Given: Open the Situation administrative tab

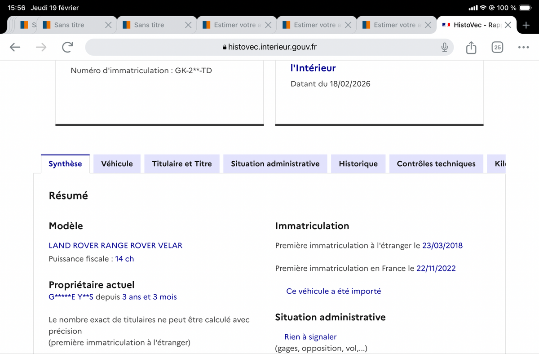Looking at the screenshot, I should pyautogui.click(x=275, y=164).
